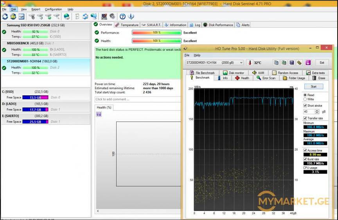338x220 pixels.
Task: Open the Random Access tab in HD Tune
Action: coord(285,73)
